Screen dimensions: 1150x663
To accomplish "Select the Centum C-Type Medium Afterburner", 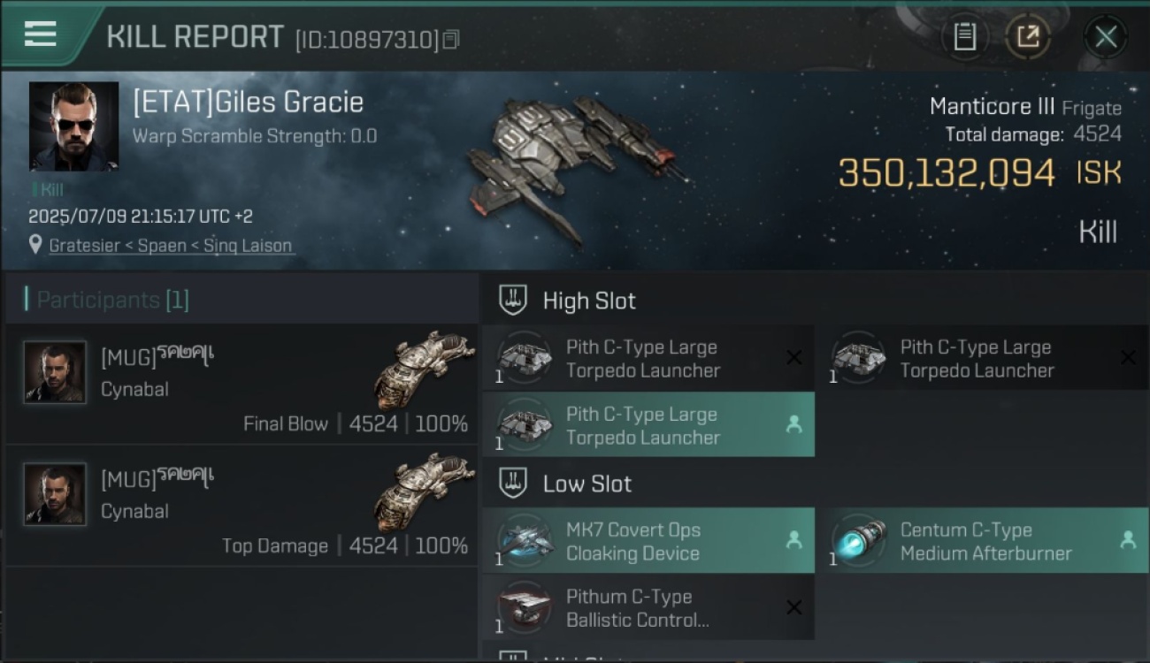I will click(x=984, y=541).
